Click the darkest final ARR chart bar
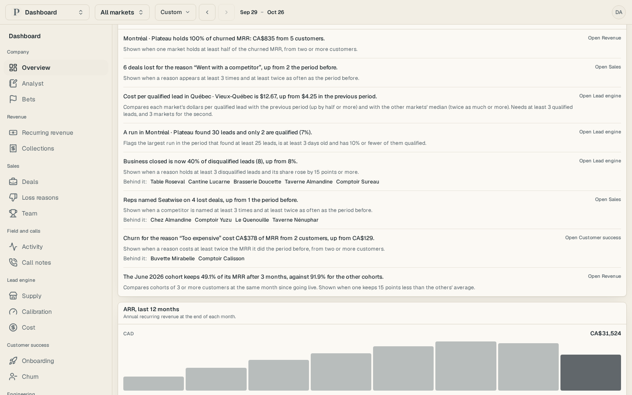632x395 pixels. 591,373
